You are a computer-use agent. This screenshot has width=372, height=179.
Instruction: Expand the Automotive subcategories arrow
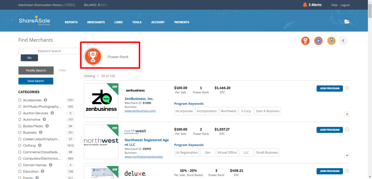44,119
